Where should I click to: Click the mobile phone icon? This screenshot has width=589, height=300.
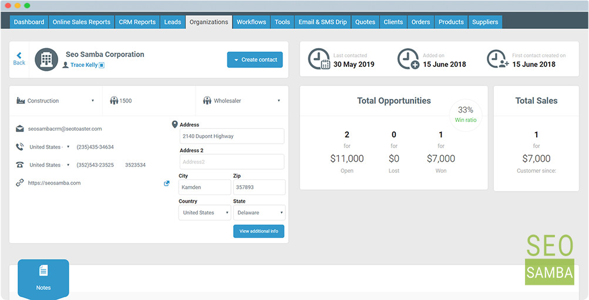click(x=19, y=146)
